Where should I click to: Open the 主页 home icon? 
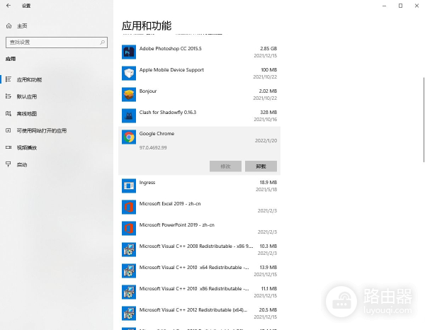[8, 25]
